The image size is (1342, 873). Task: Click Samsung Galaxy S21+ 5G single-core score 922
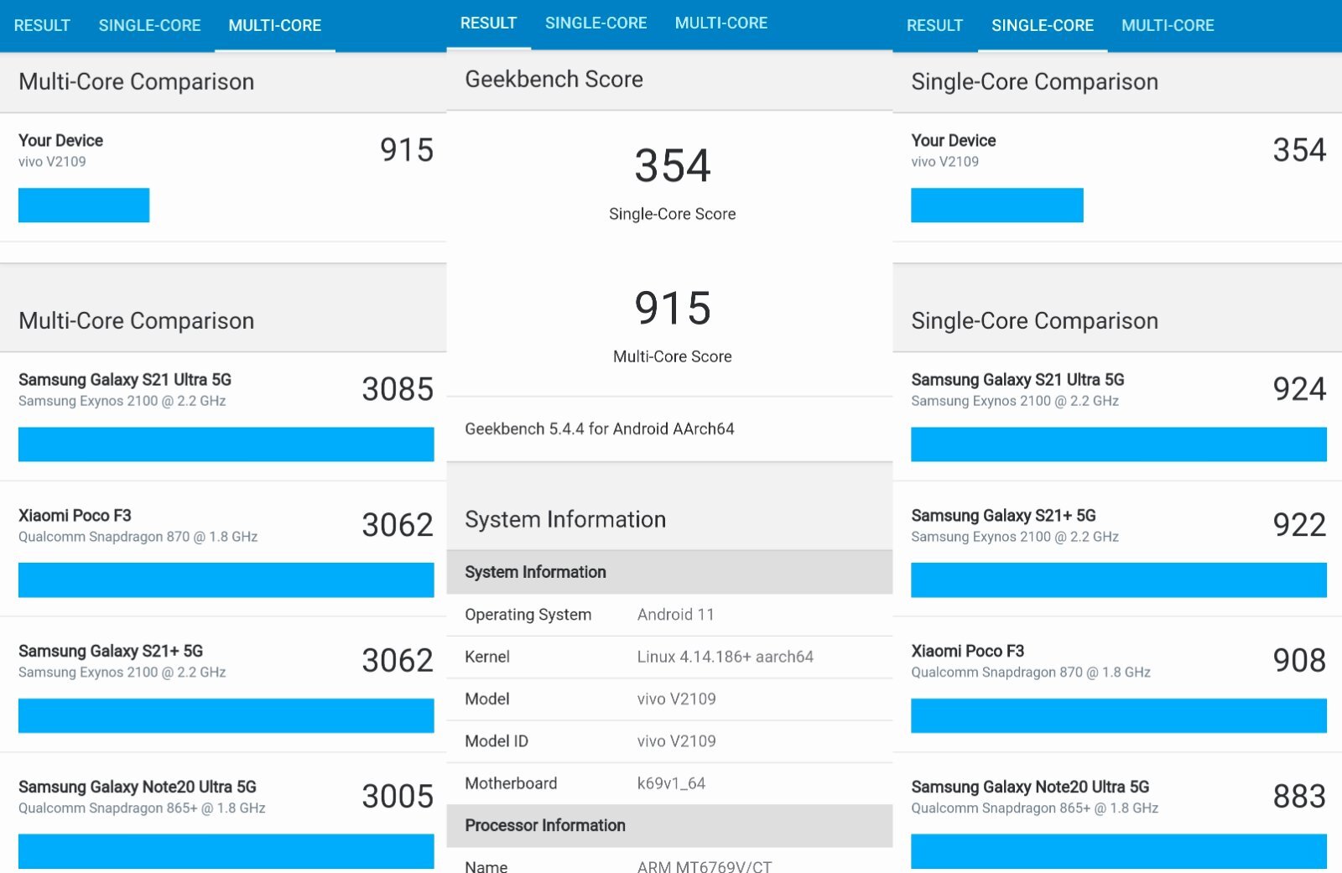click(1299, 525)
